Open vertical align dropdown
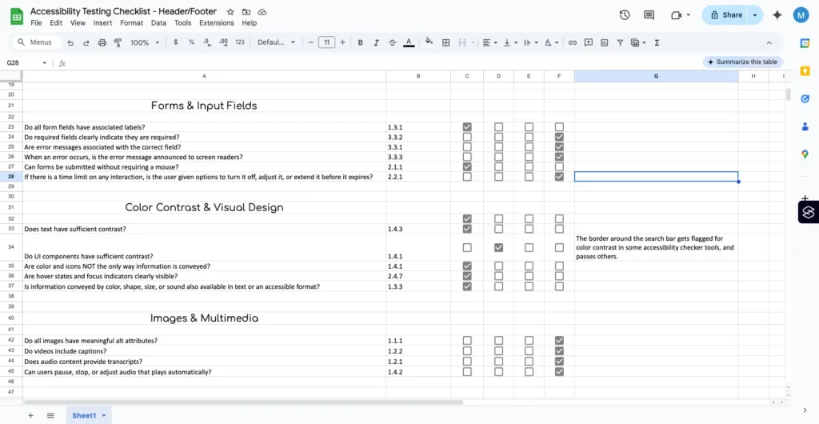Image resolution: width=819 pixels, height=424 pixels. point(510,43)
